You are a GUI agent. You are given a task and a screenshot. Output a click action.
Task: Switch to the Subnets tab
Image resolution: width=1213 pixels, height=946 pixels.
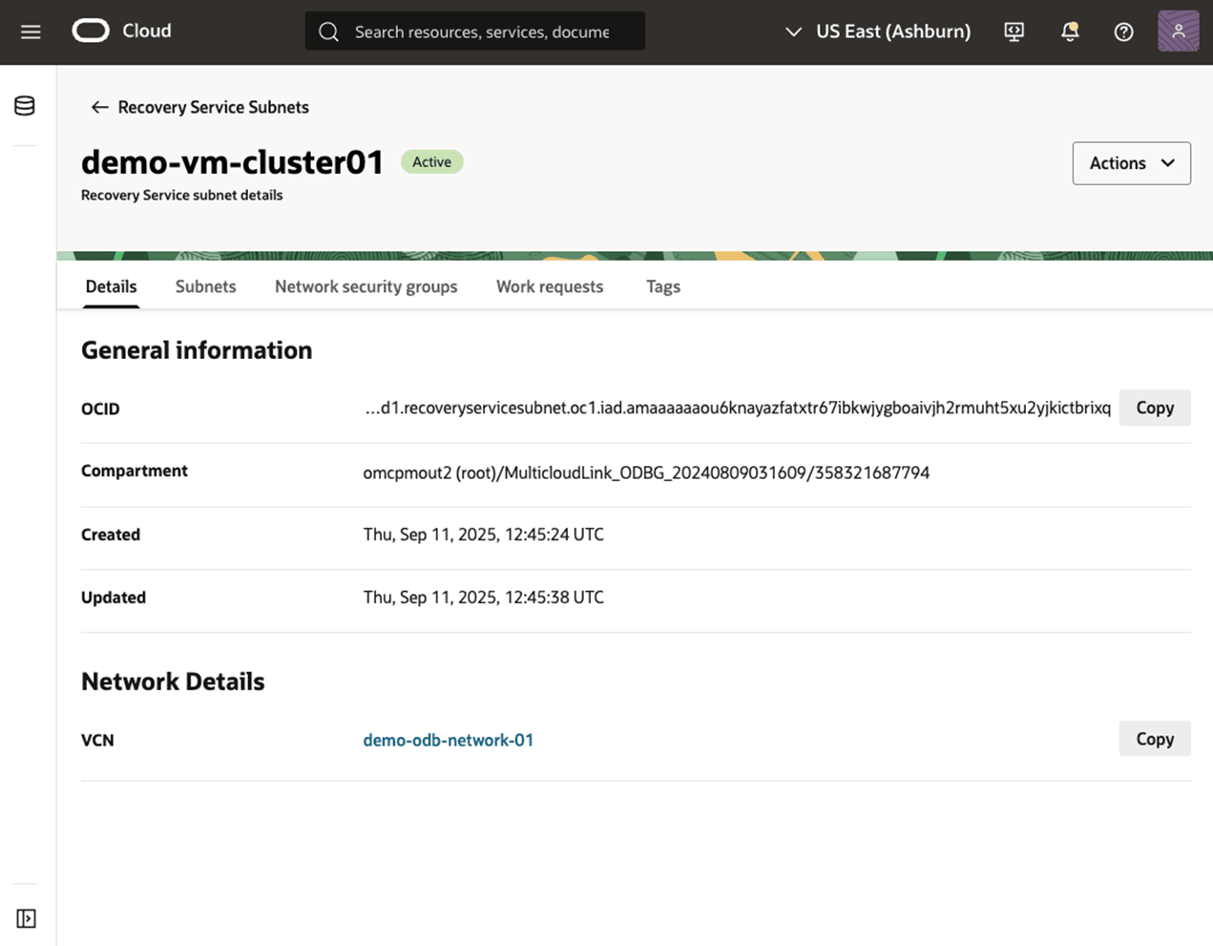(205, 286)
